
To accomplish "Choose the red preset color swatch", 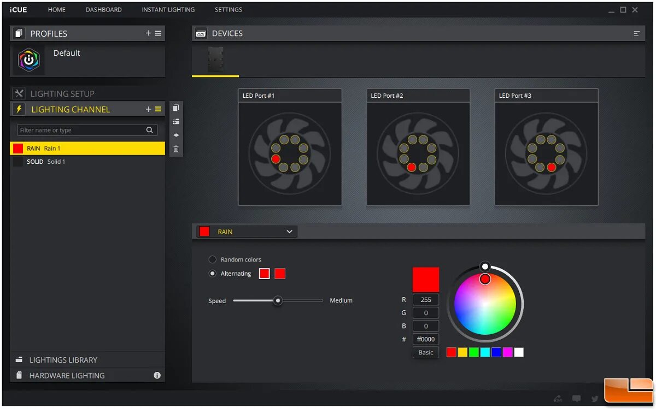I will (x=452, y=352).
